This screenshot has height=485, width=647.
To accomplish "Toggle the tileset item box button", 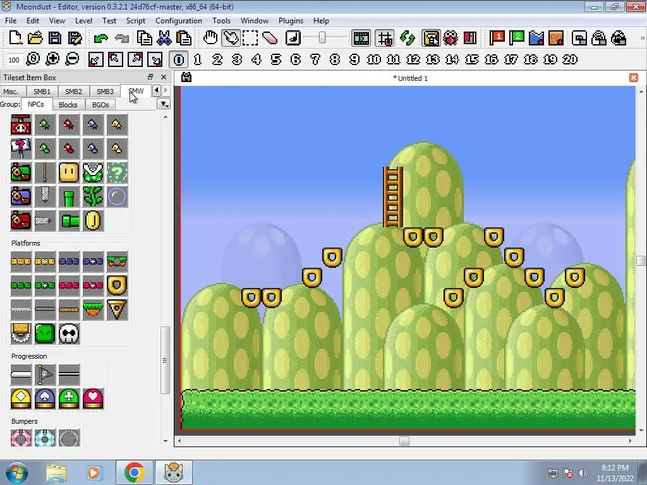I will (x=431, y=38).
